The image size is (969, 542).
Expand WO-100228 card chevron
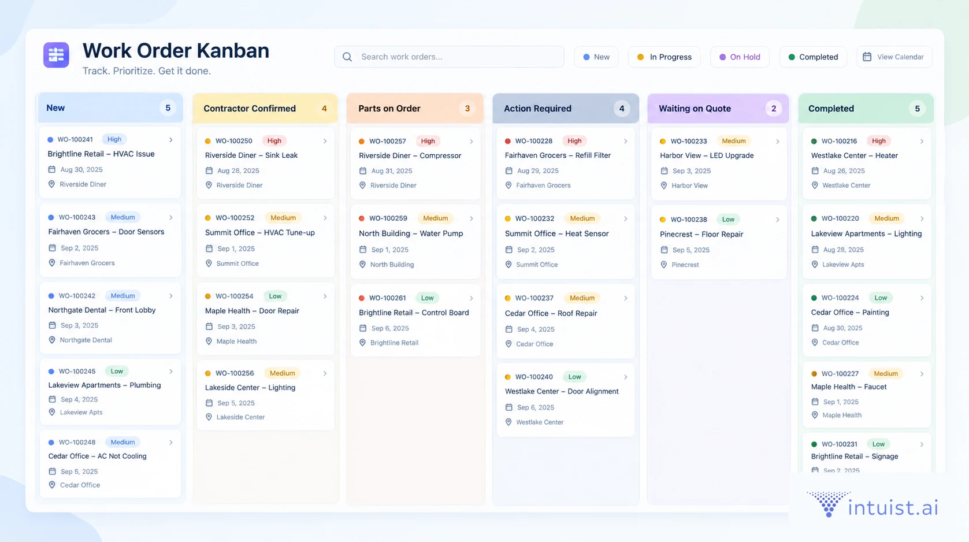click(626, 141)
